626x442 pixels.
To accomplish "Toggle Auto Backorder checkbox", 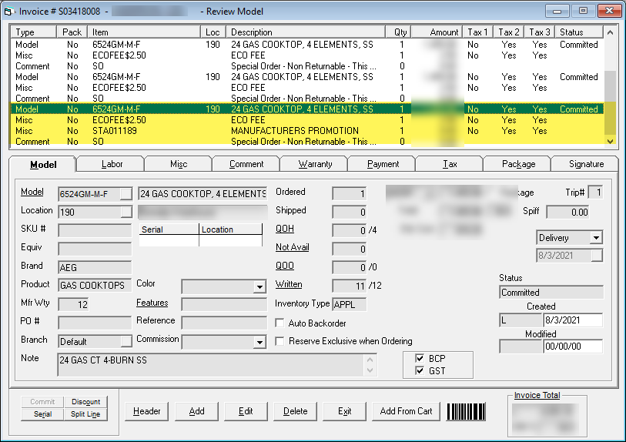I will [x=280, y=323].
